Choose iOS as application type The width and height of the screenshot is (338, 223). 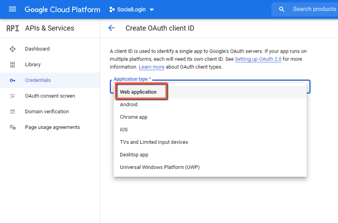[x=210, y=129]
